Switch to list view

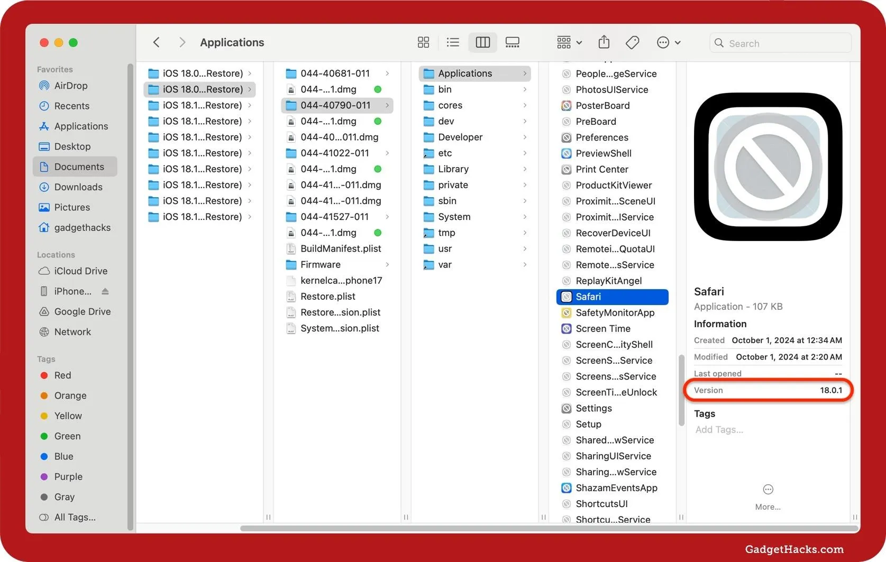[x=453, y=42]
